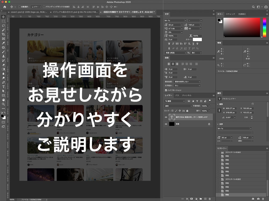Select the Rectangular Marquee tool
Viewport: 269px width, 201px height.
[x=3, y=21]
